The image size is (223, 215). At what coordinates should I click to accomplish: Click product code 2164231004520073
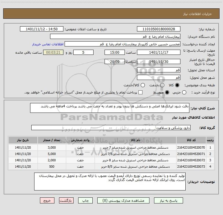(191, 167)
